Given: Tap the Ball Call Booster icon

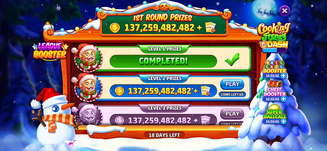Looking at the screenshot, I should [x=274, y=67].
